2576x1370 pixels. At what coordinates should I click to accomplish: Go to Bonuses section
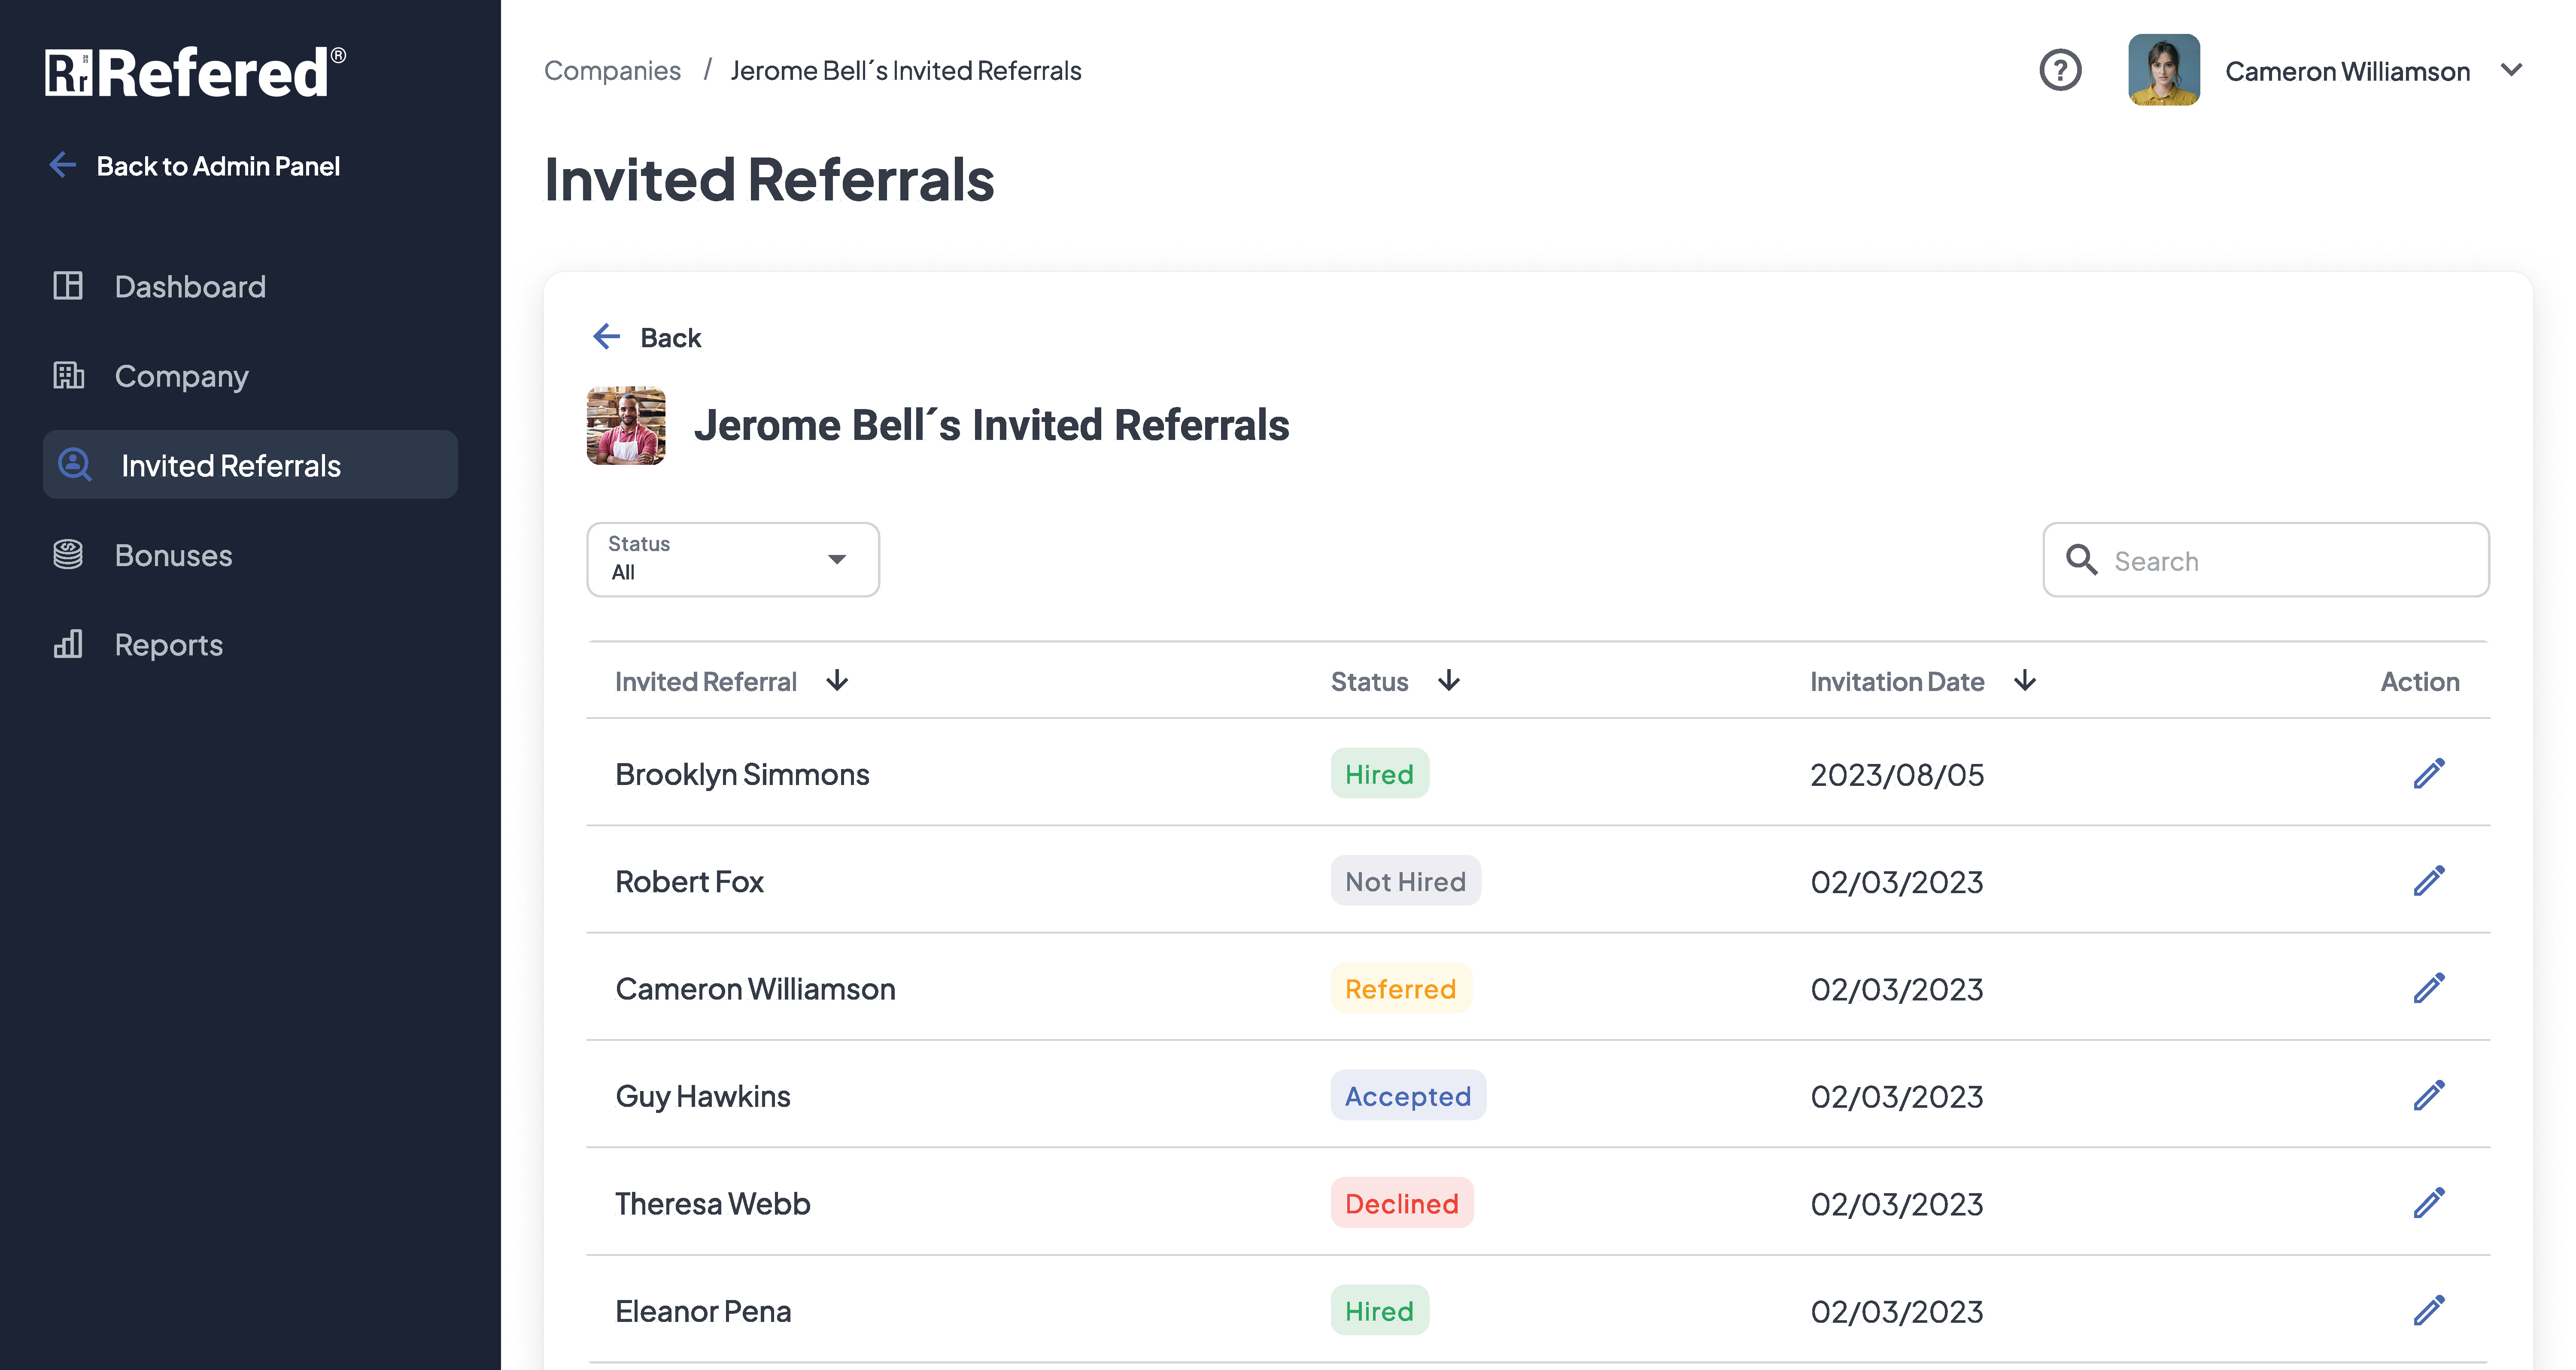click(x=173, y=555)
